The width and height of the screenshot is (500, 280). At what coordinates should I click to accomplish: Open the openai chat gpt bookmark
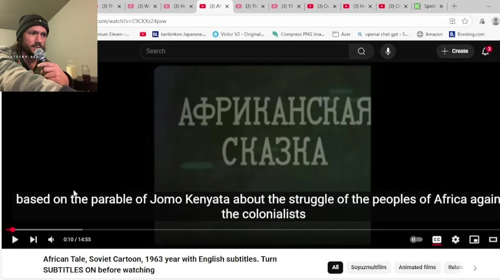(383, 34)
